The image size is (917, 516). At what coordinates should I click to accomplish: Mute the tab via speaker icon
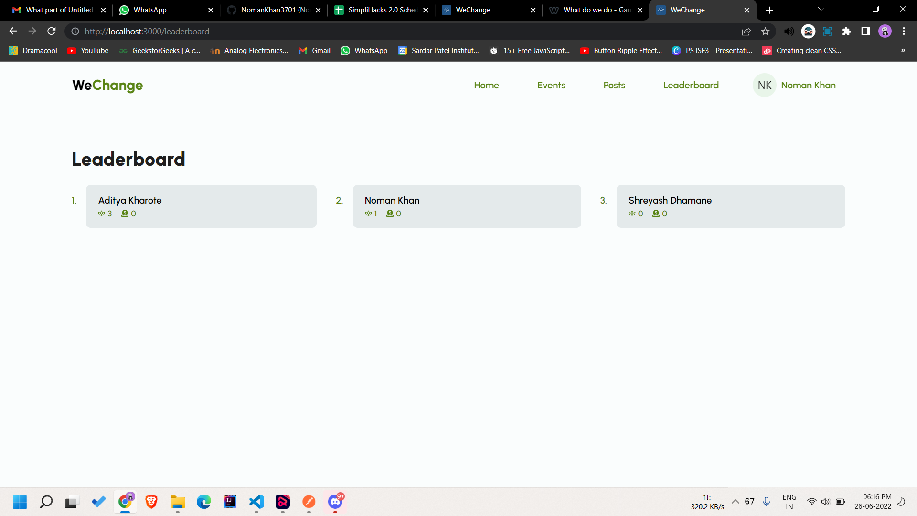[x=789, y=31]
